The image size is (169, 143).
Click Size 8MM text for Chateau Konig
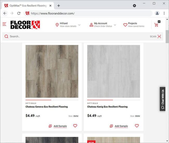click(135, 116)
